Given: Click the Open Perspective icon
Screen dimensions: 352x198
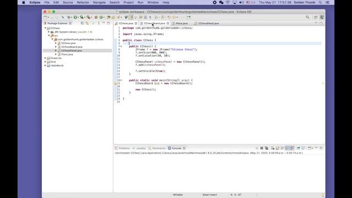Looking at the screenshot, I should click(316, 17).
